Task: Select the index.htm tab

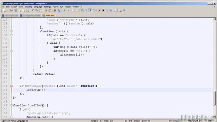Action: pyautogui.click(x=48, y=16)
